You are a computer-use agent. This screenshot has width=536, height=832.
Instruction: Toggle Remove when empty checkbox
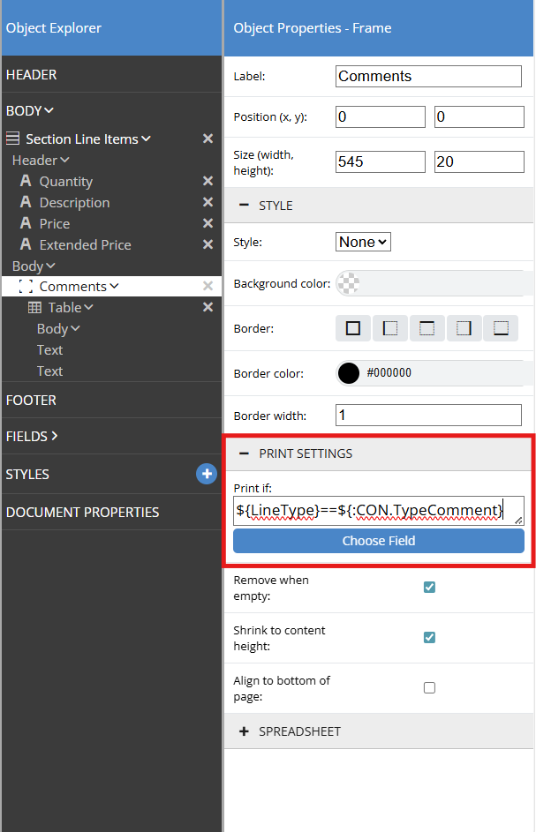(429, 587)
